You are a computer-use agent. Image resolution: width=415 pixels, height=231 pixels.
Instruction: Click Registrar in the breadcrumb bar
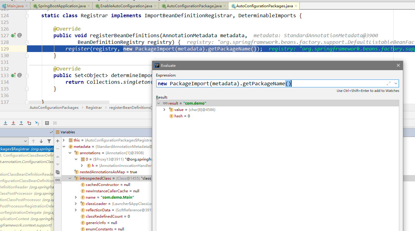coord(94,108)
